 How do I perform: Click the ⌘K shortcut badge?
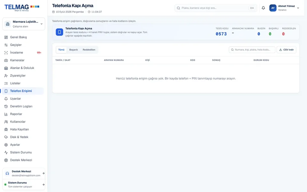[252, 8]
